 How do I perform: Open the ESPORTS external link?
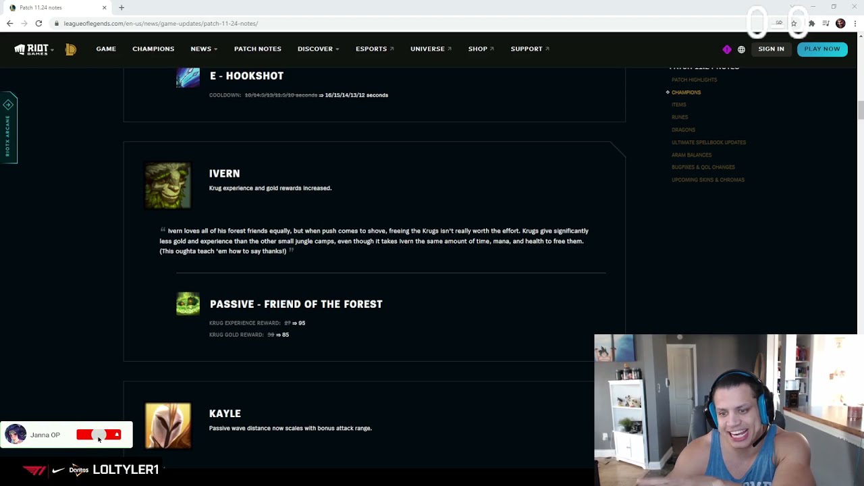click(375, 49)
